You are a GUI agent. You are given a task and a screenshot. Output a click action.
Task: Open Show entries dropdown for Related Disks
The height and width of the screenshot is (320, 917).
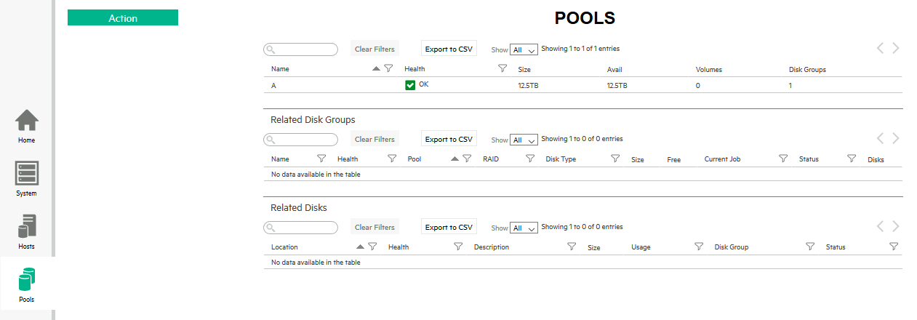click(524, 228)
